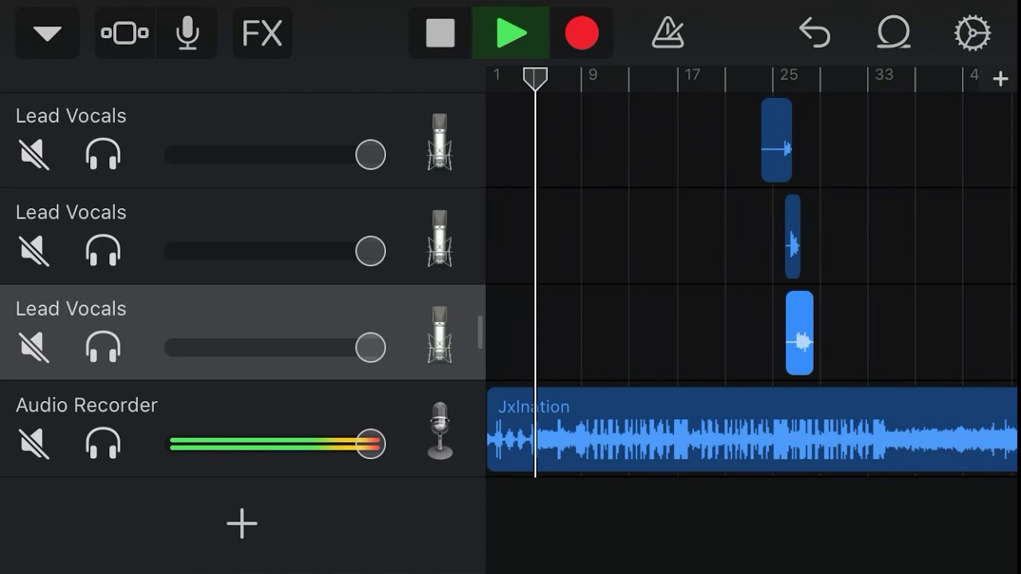The width and height of the screenshot is (1021, 574).
Task: Jump to bar 9 in the ruler
Action: point(593,75)
